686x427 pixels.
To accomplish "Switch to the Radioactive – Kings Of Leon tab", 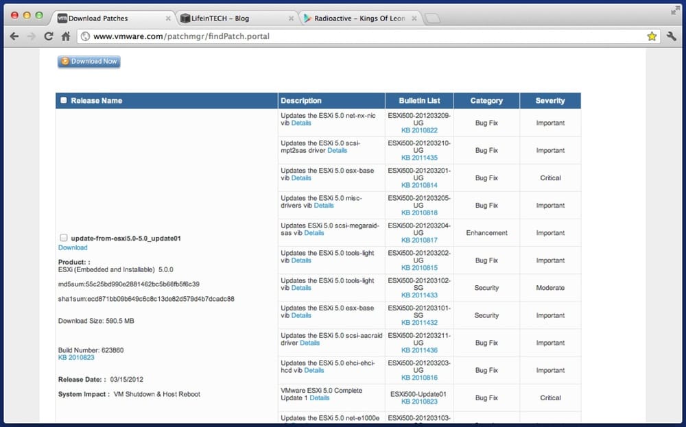I will [x=359, y=19].
